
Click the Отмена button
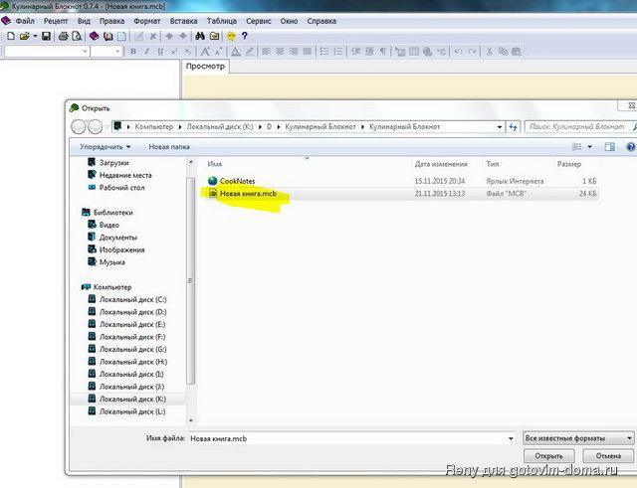608,455
